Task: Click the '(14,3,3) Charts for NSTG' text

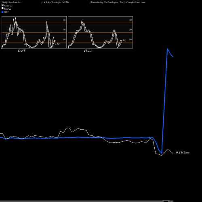Action: 55,2
